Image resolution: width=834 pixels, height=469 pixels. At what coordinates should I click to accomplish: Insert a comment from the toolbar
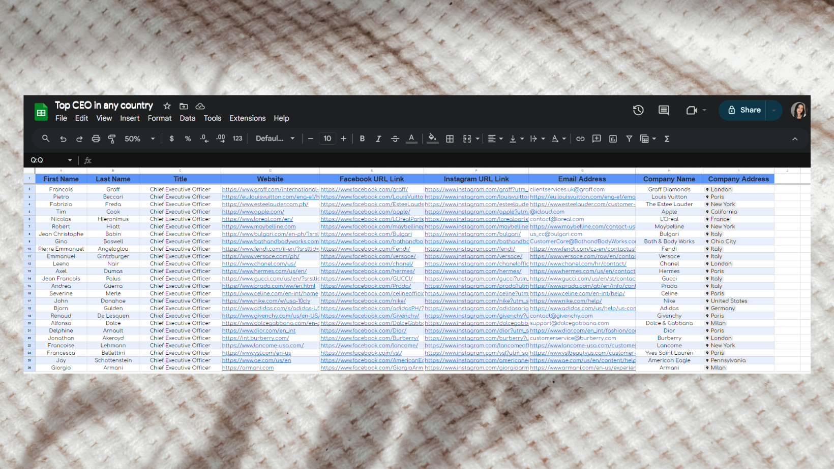(597, 139)
